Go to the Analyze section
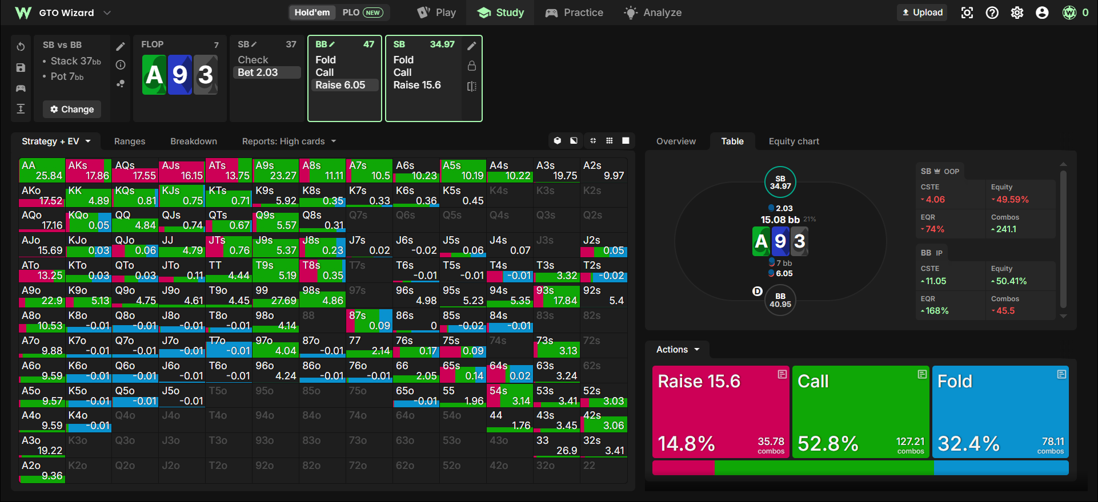 click(x=653, y=13)
